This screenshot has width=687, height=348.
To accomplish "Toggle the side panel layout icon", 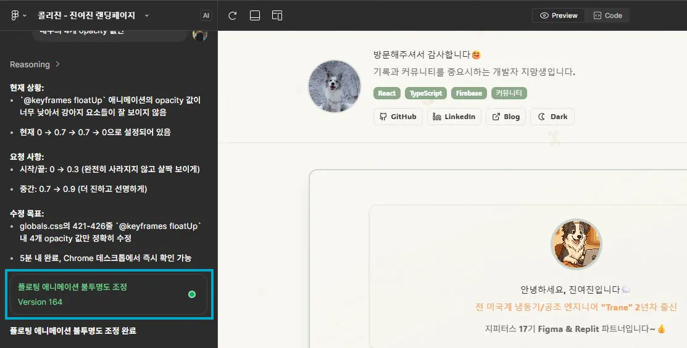I will tap(277, 16).
